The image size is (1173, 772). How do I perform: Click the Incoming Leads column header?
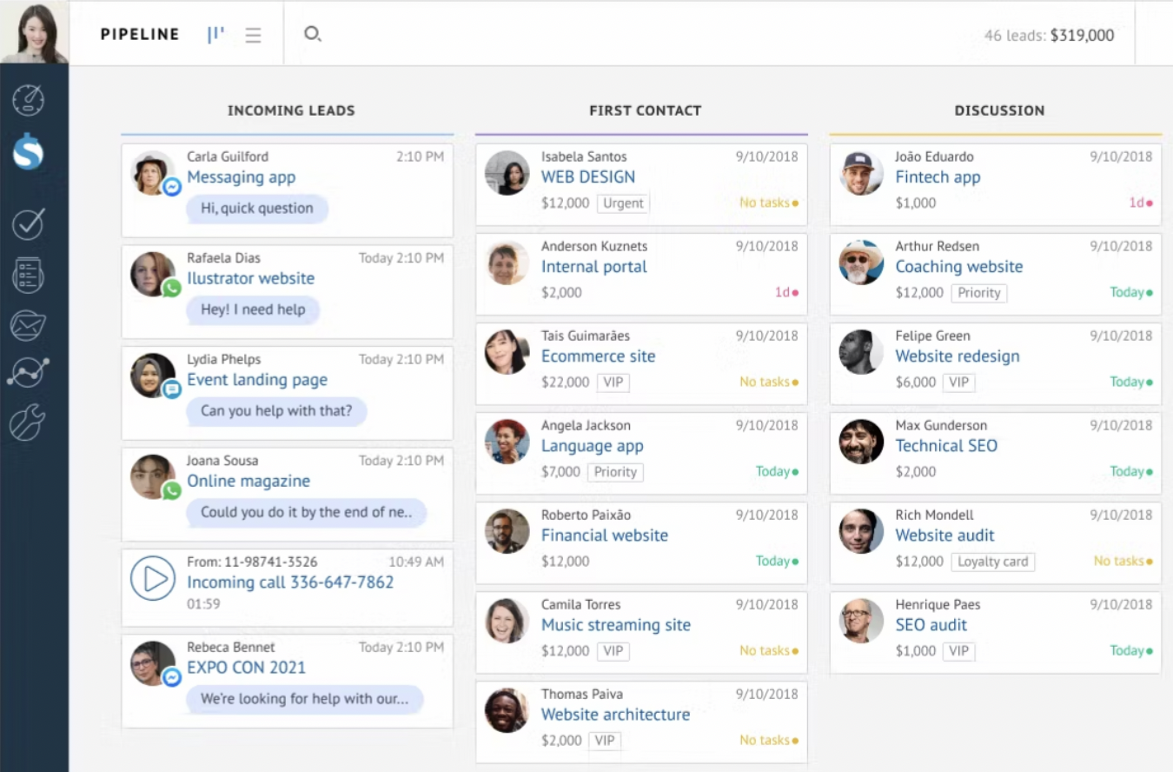tap(291, 110)
